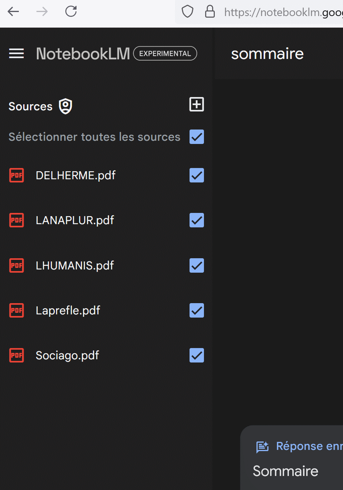The width and height of the screenshot is (343, 490).
Task: Go back with the browser back arrow
Action: click(13, 12)
